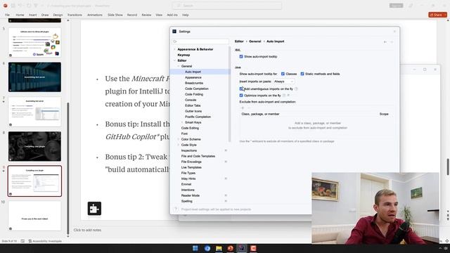Expand the Smart Keys node

pos(182,122)
